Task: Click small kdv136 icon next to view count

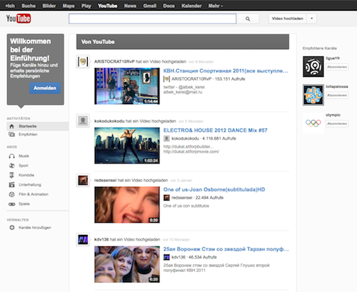Action: 166,257
